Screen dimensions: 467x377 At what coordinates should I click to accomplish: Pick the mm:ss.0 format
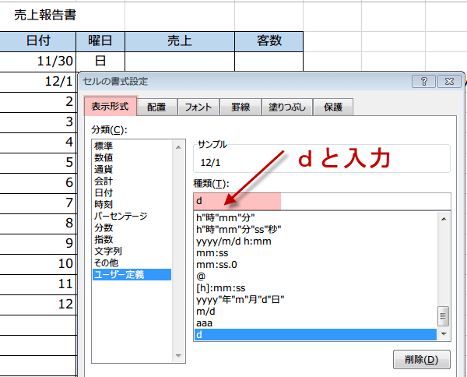click(315, 265)
